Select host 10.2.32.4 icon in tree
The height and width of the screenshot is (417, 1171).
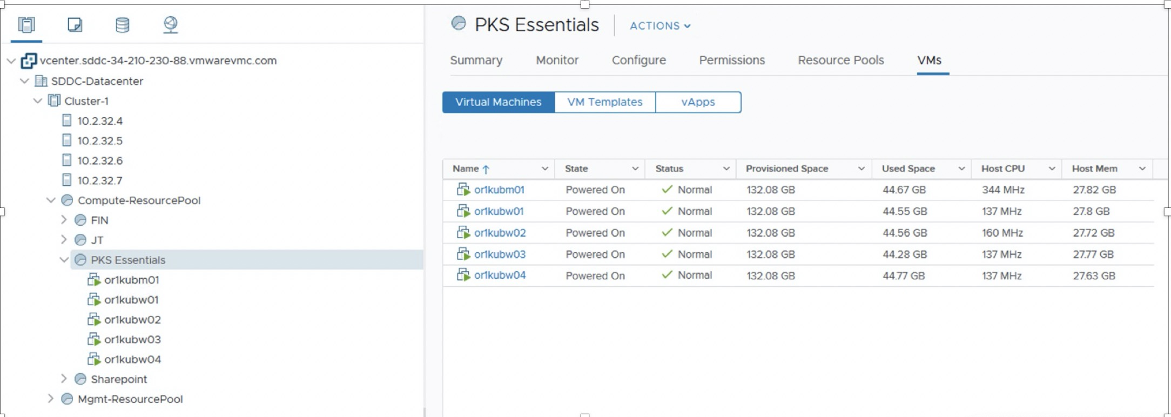pos(67,120)
